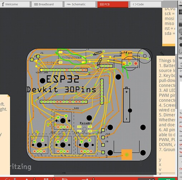
Task: Click the J9 connector pad
Action: (x=103, y=152)
